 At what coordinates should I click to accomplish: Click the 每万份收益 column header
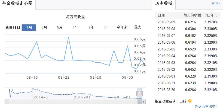(192, 15)
